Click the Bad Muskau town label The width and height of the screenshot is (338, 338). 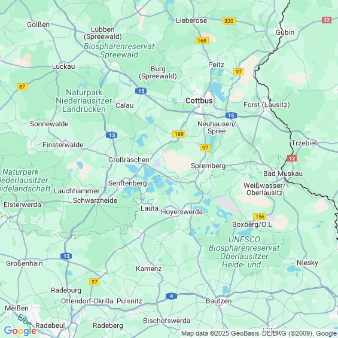(x=283, y=173)
